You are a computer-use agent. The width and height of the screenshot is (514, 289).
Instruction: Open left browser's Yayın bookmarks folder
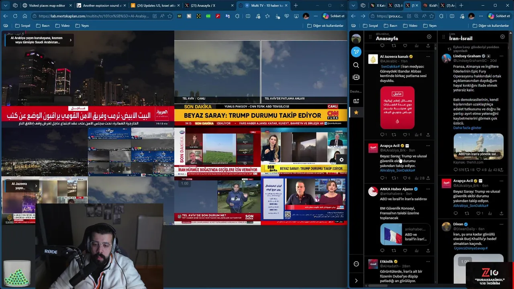pos(82,26)
